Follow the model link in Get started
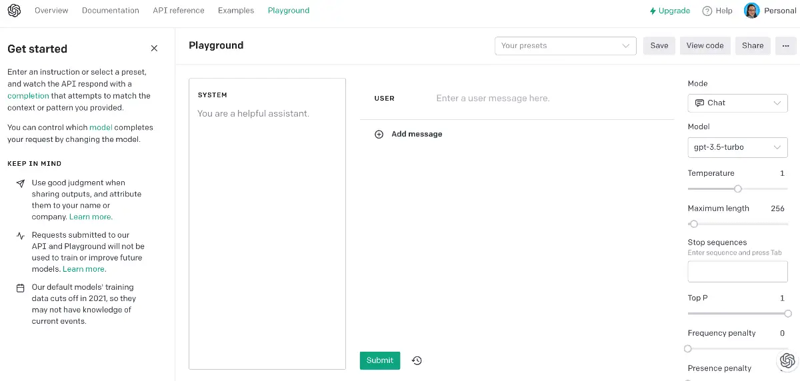800x381 pixels. point(100,127)
